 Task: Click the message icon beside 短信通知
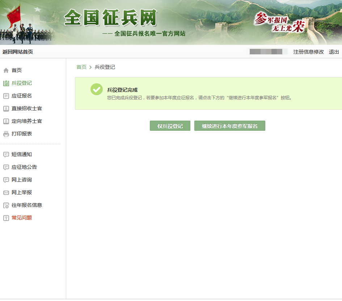tap(6, 155)
